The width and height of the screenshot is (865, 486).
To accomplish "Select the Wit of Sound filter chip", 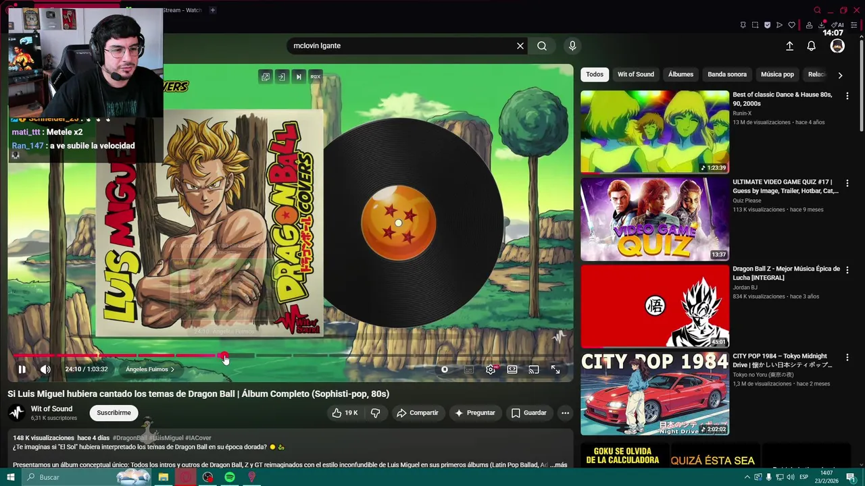I will [x=635, y=74].
